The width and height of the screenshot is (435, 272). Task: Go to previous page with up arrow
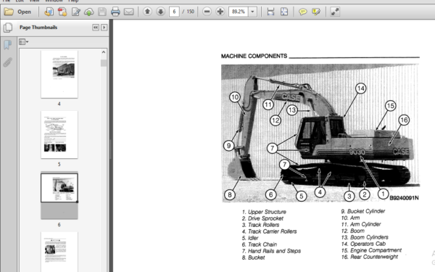coord(147,12)
